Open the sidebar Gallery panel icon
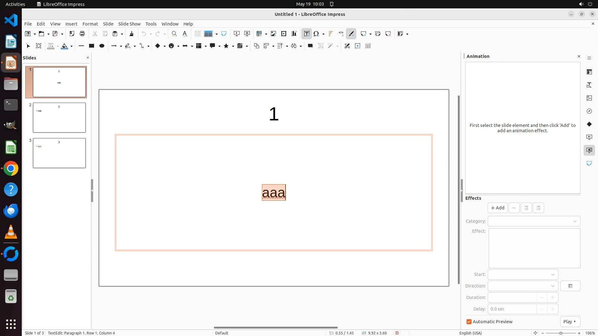 589,98
